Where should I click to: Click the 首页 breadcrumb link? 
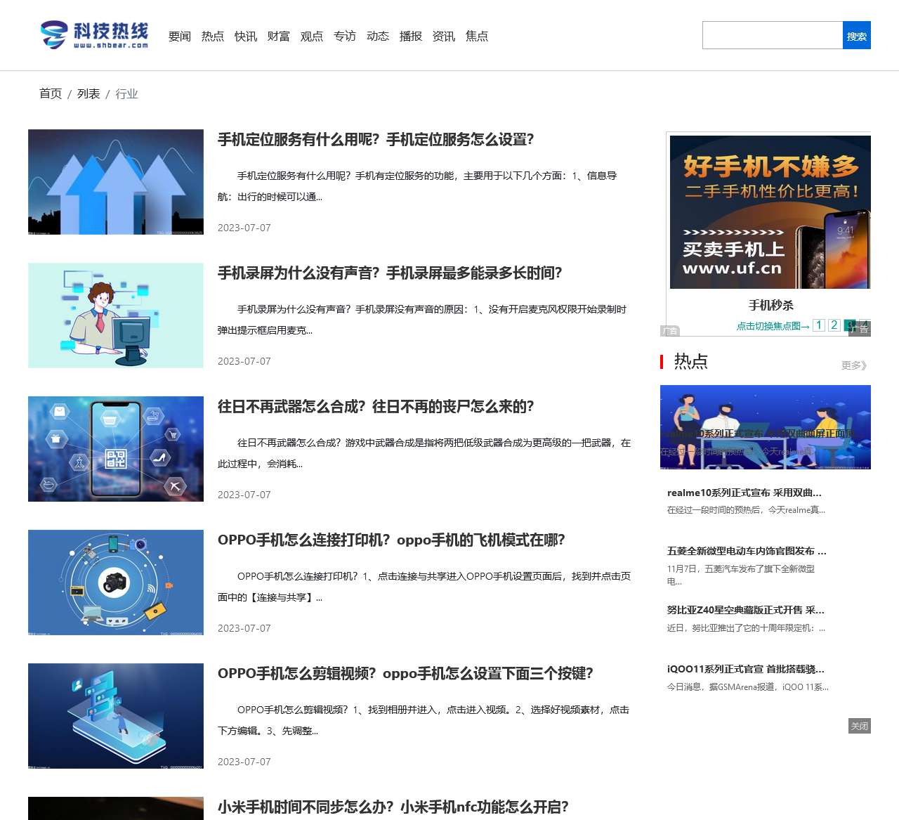point(50,93)
